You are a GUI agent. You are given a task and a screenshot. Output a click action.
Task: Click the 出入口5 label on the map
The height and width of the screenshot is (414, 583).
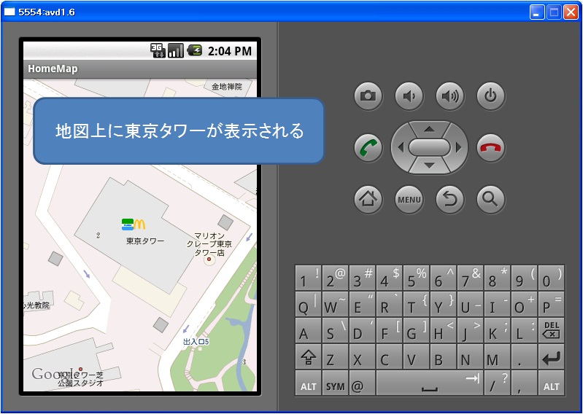[196, 341]
